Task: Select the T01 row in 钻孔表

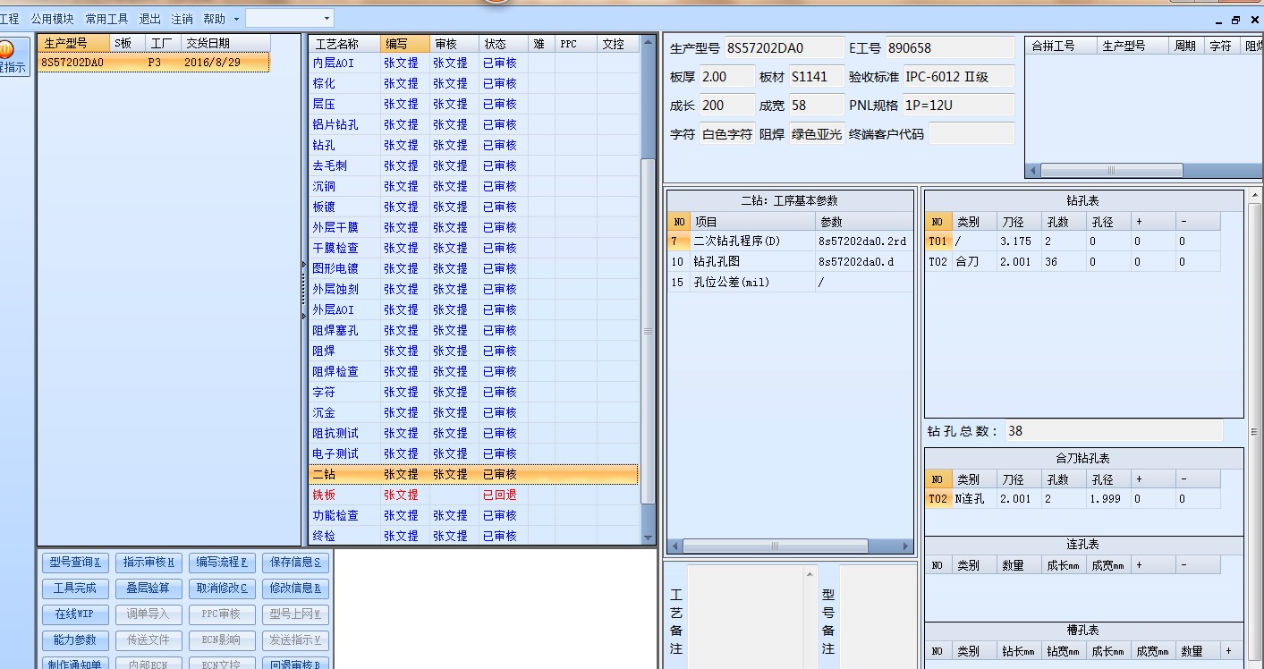Action: coord(1073,241)
